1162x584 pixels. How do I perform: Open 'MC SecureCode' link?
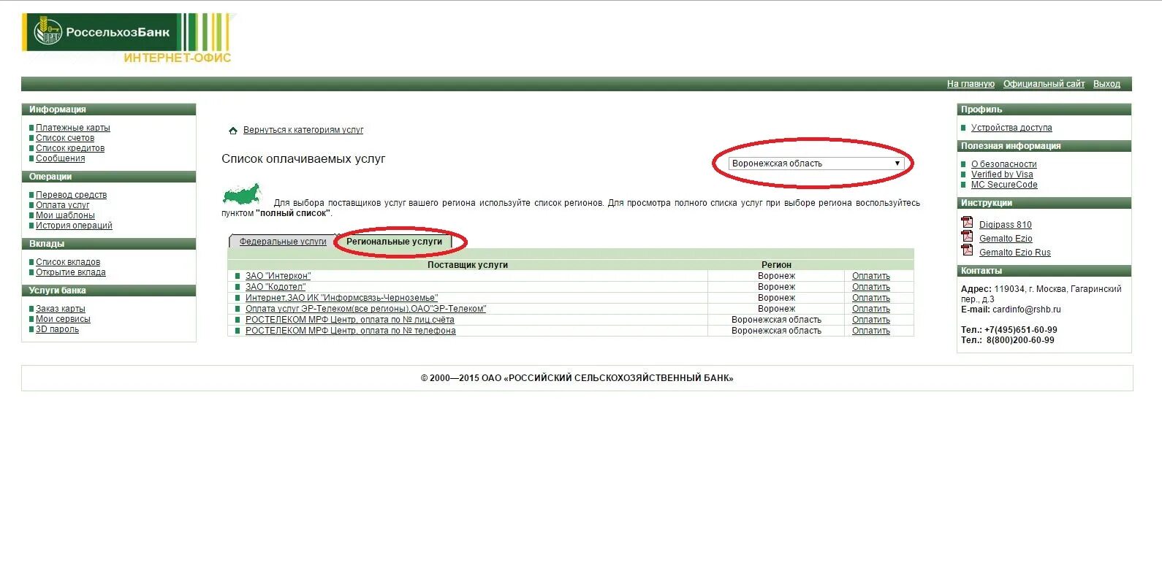point(1004,185)
